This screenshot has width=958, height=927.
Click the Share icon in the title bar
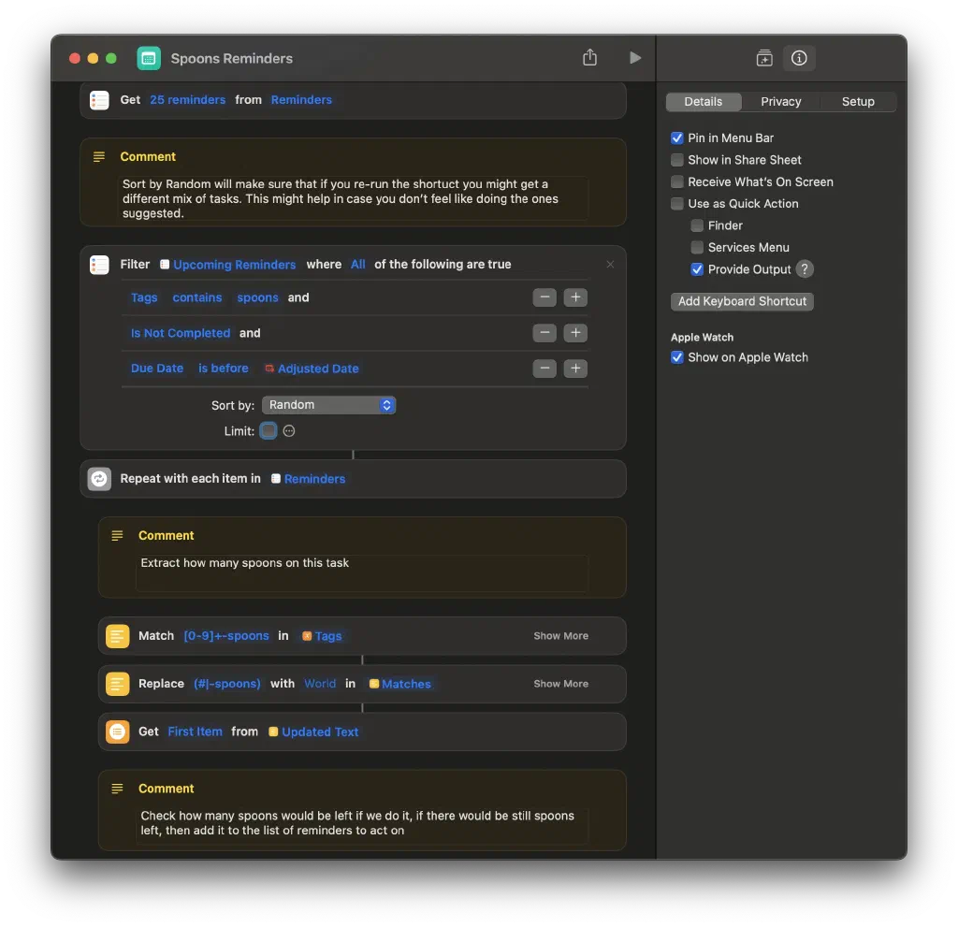589,58
